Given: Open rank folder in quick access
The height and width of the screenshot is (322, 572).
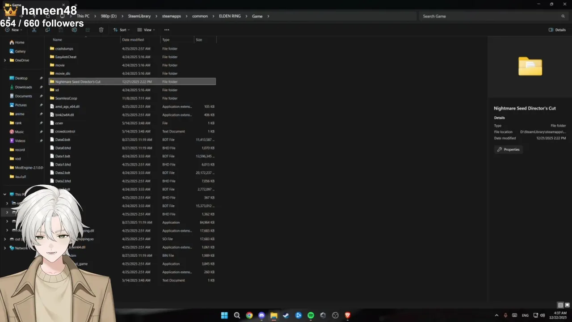Looking at the screenshot, I should tap(15, 123).
